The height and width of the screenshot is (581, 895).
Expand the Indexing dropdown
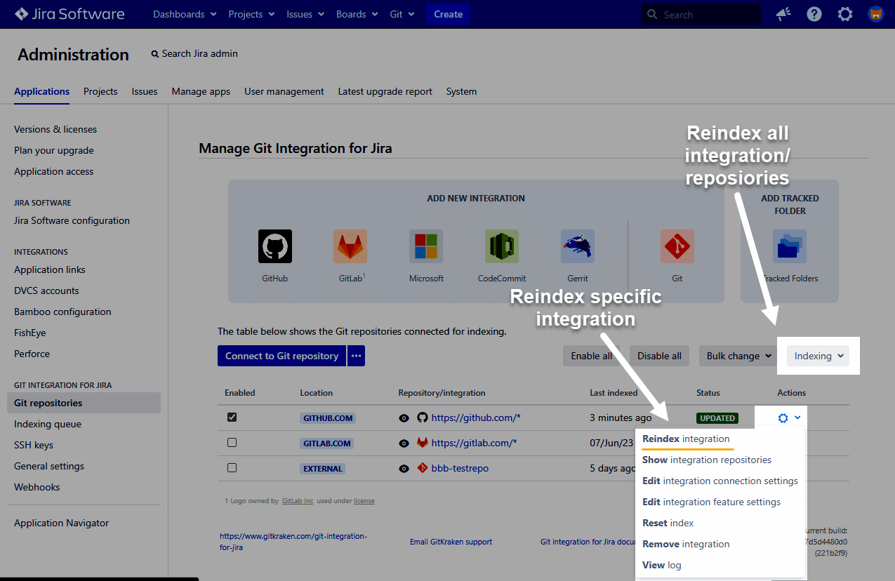pos(818,356)
